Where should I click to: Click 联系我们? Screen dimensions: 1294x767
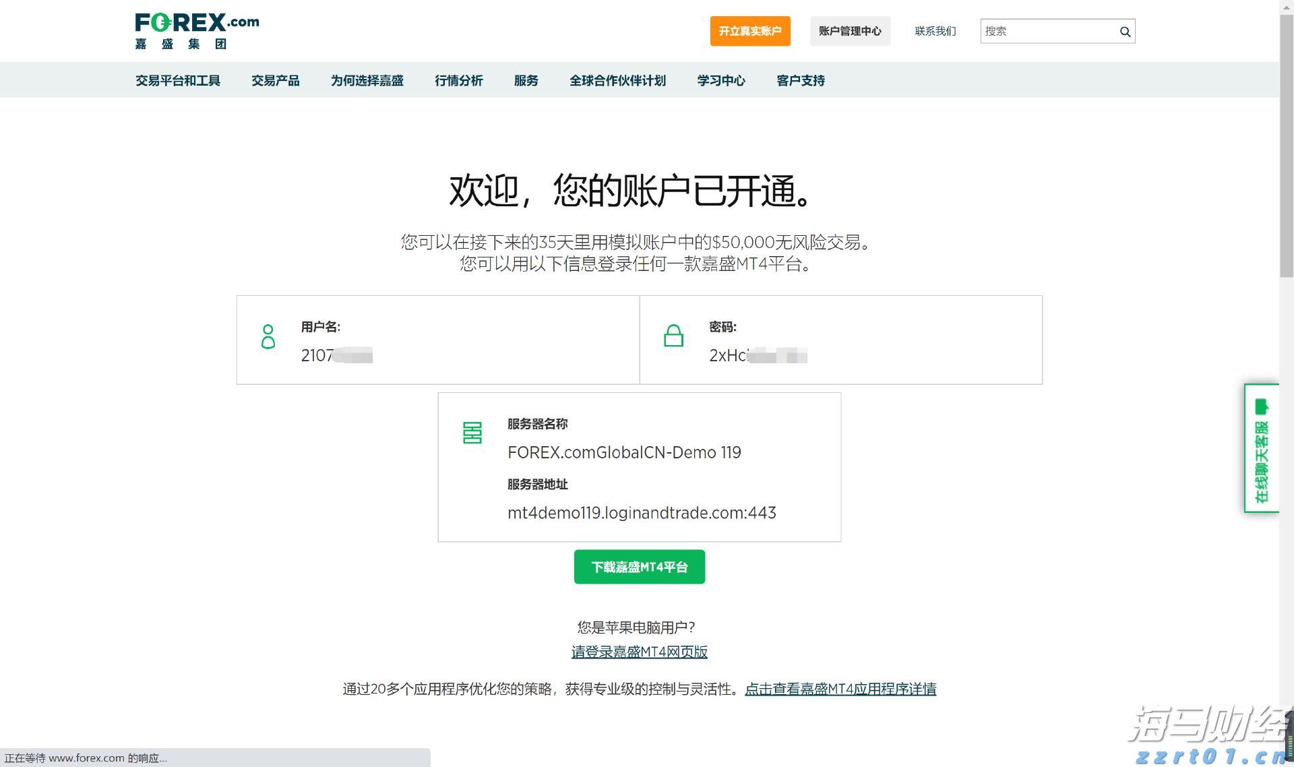coord(935,30)
